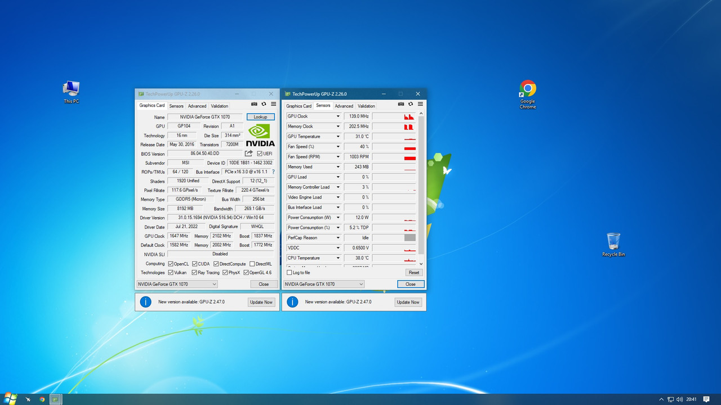
Task: Click the scroll up arrow of sensor list
Action: [x=421, y=114]
